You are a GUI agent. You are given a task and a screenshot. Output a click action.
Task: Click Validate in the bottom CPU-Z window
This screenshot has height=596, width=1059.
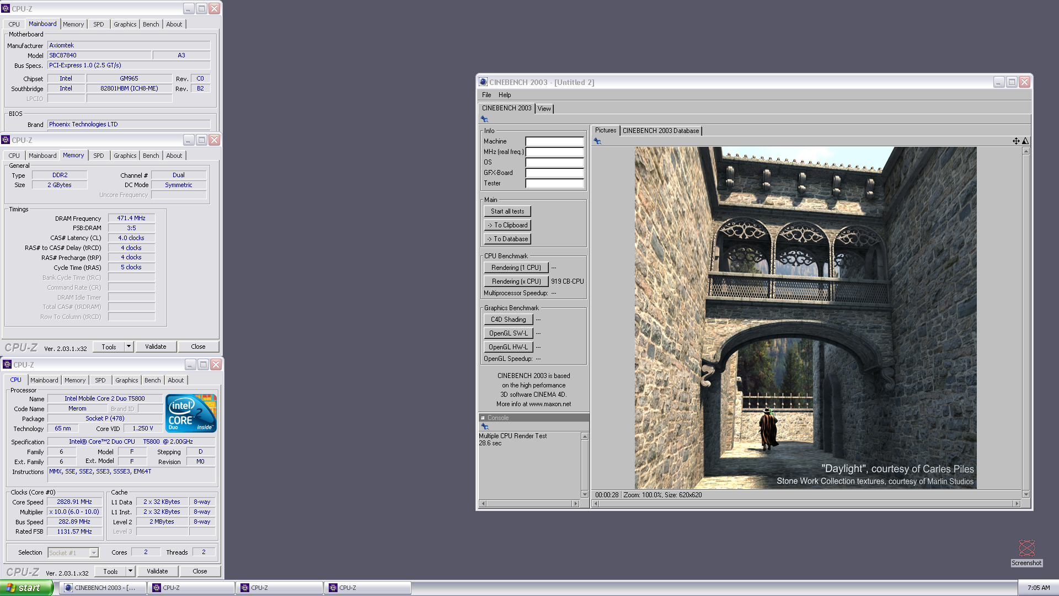coord(157,571)
